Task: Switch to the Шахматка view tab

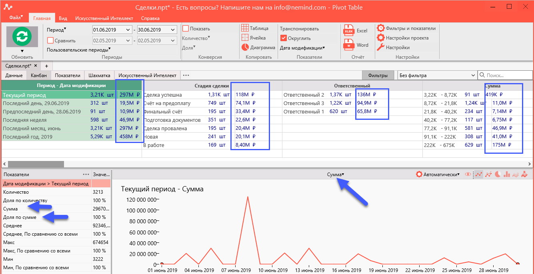Action: [99, 75]
